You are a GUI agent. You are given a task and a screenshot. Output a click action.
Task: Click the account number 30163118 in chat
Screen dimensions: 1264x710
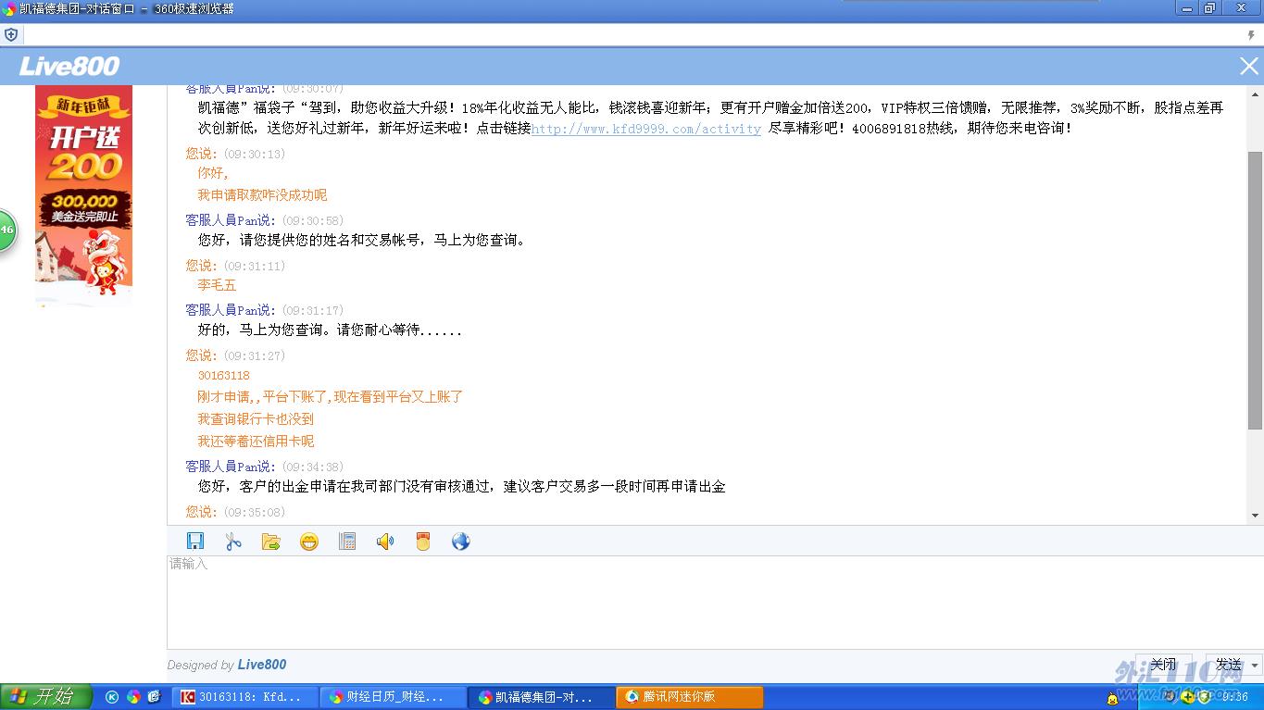pyautogui.click(x=224, y=376)
